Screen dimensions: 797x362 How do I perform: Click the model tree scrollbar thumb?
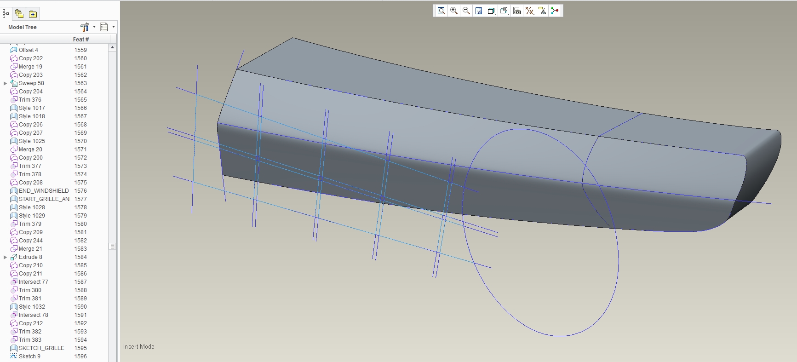pos(112,246)
